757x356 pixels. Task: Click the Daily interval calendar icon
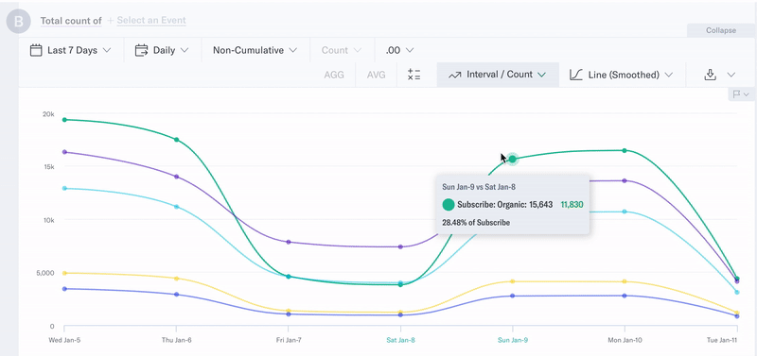tap(141, 50)
